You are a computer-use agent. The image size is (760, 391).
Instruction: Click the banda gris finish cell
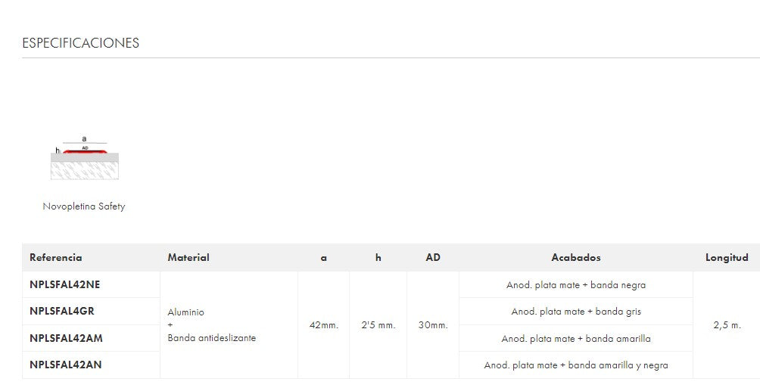576,312
